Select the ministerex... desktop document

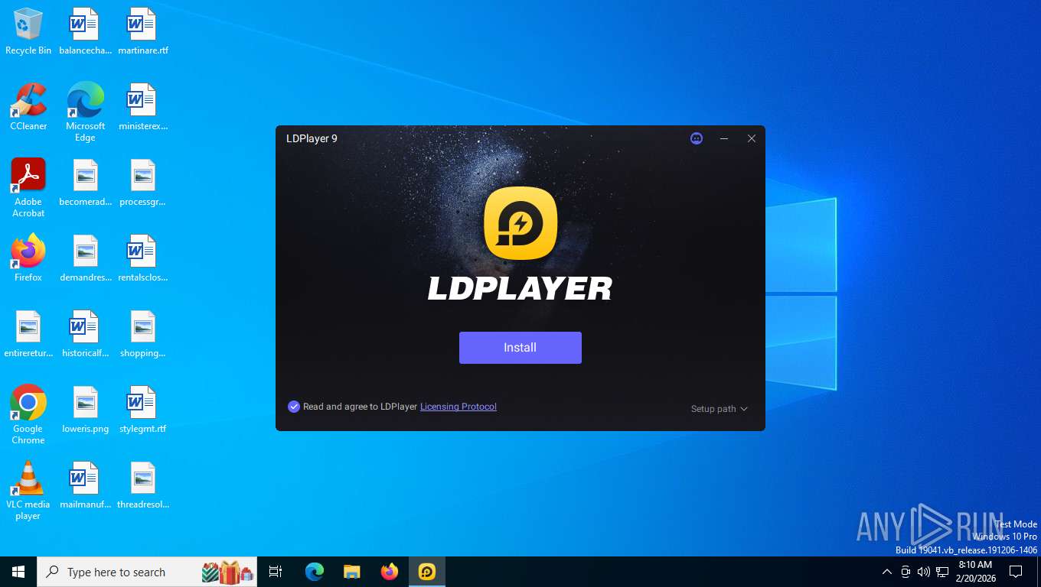pyautogui.click(x=143, y=107)
